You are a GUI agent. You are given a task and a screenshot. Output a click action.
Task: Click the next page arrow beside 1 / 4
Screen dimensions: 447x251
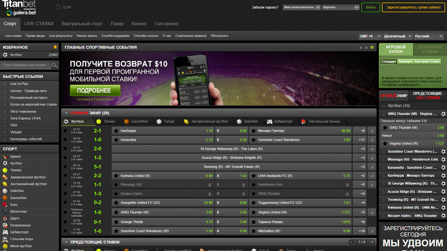(x=372, y=242)
